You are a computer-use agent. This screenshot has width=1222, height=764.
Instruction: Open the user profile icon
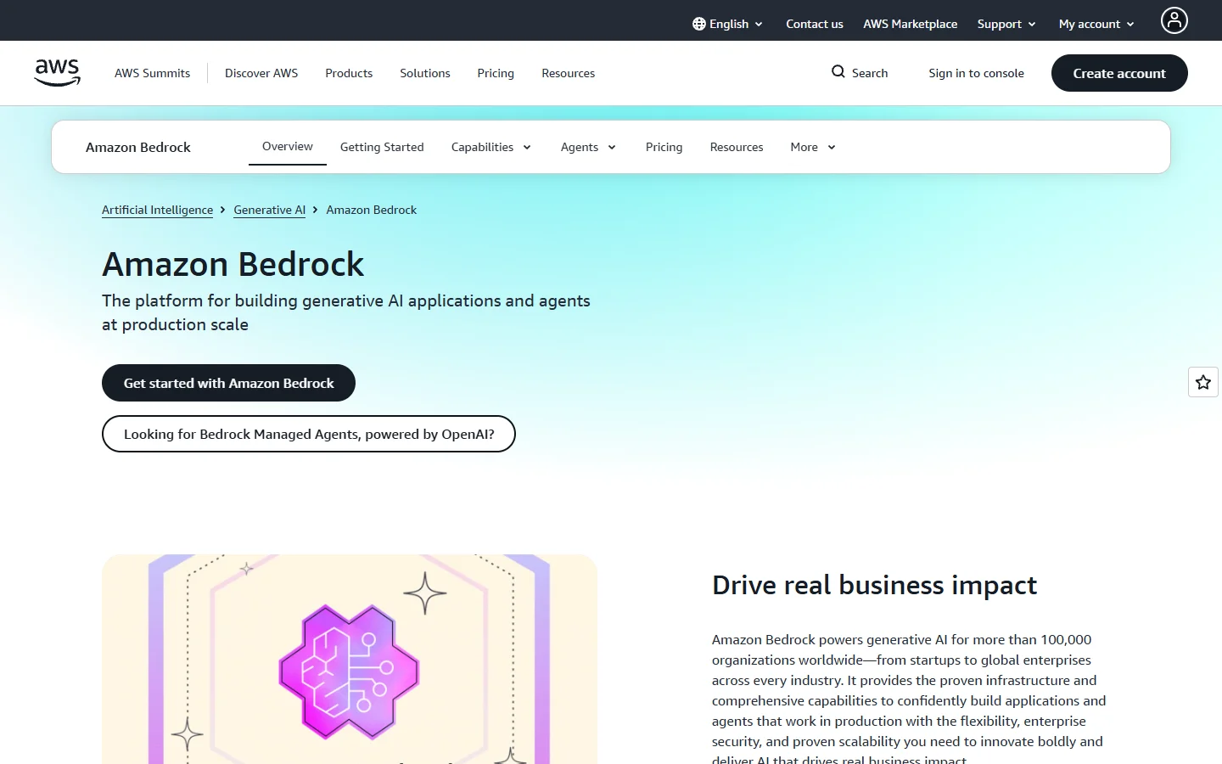1174,20
